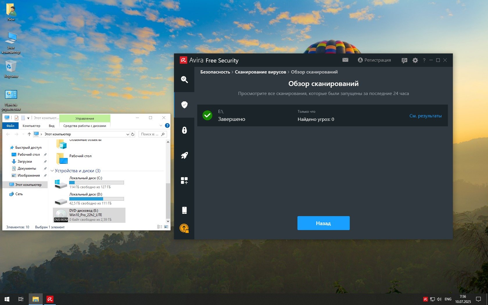Open Avira help question mark
488x305 pixels.
(424, 60)
